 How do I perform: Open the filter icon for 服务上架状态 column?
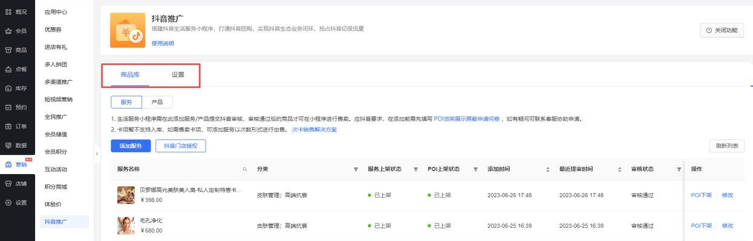coord(416,169)
